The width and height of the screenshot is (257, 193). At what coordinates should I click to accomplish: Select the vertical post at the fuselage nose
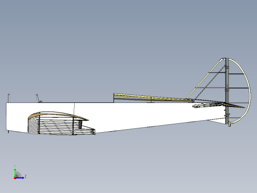coord(9,98)
